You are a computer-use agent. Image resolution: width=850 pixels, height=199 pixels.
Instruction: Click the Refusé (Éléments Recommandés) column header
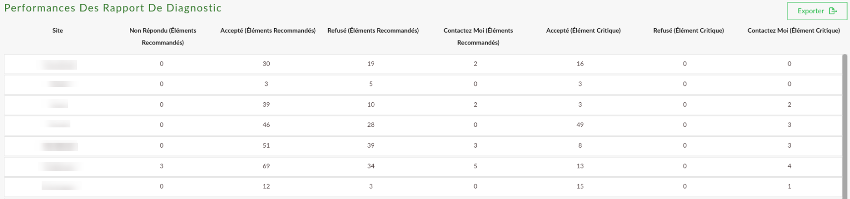pos(373,31)
